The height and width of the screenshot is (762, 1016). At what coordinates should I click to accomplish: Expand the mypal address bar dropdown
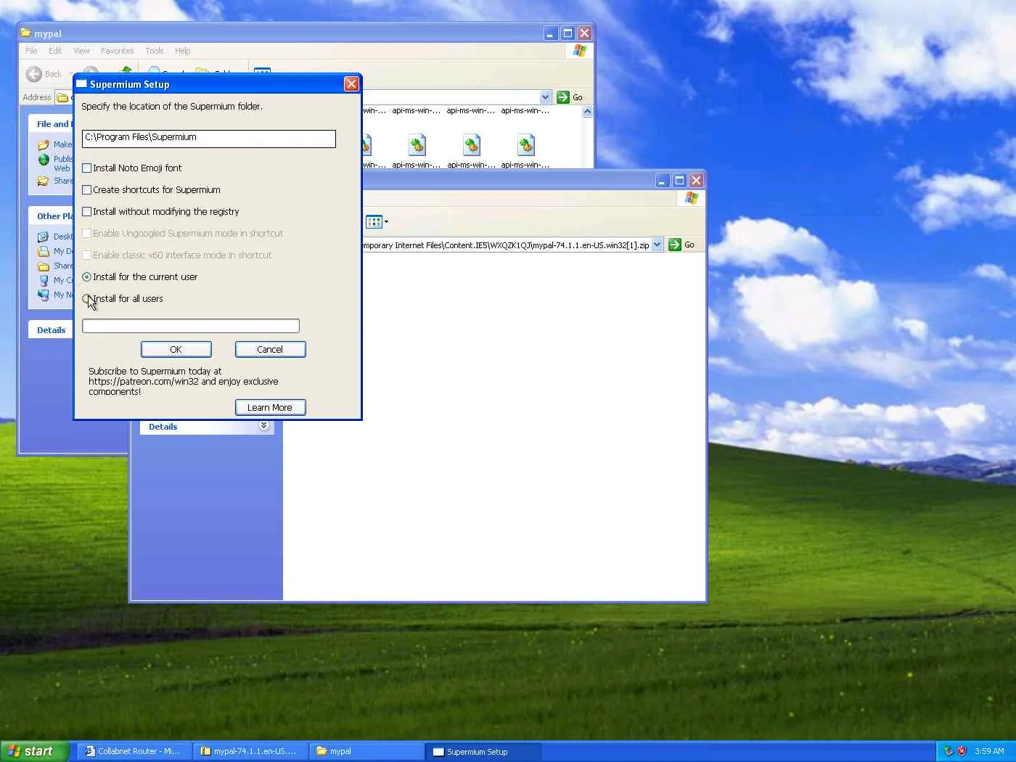545,97
